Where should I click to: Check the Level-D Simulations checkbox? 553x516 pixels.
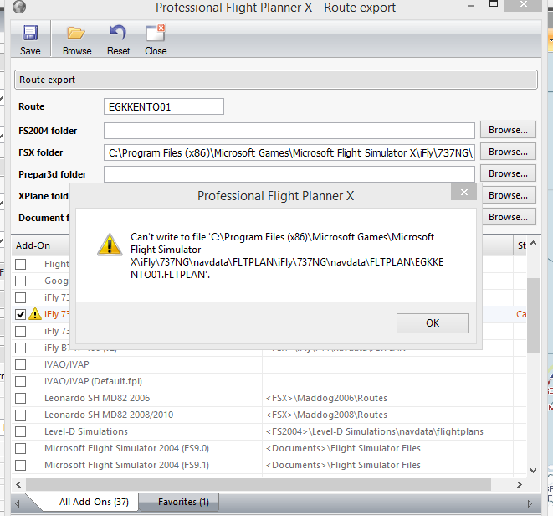click(x=20, y=431)
